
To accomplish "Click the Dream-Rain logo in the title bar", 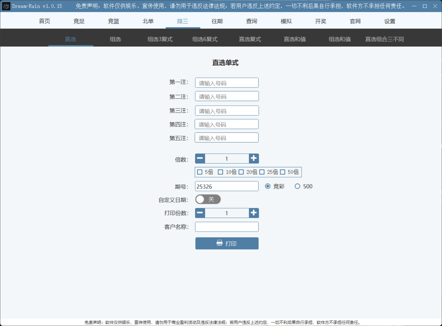I will pos(6,6).
